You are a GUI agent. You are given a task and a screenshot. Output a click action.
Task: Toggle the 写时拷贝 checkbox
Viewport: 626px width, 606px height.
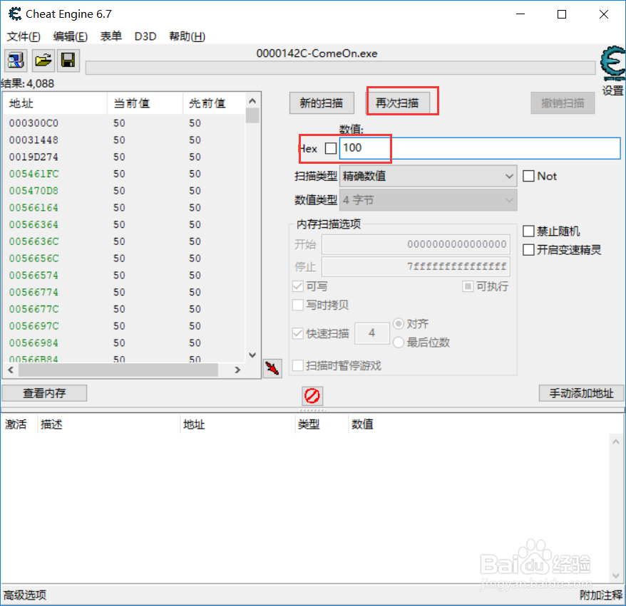click(298, 305)
